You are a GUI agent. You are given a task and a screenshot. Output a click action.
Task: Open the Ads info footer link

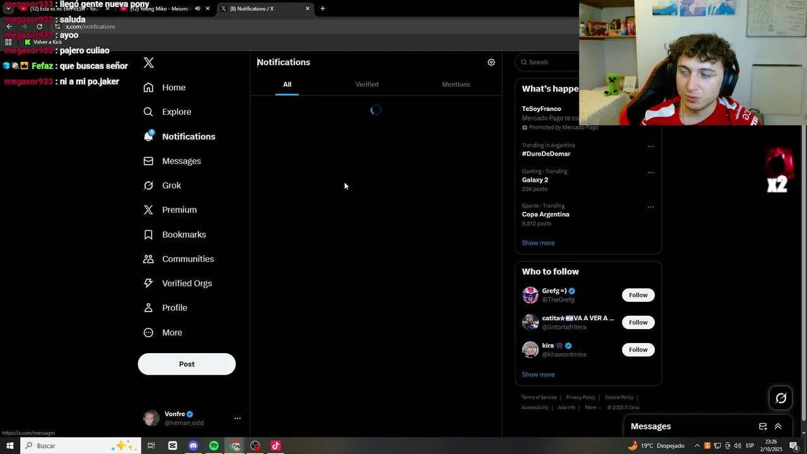click(567, 407)
